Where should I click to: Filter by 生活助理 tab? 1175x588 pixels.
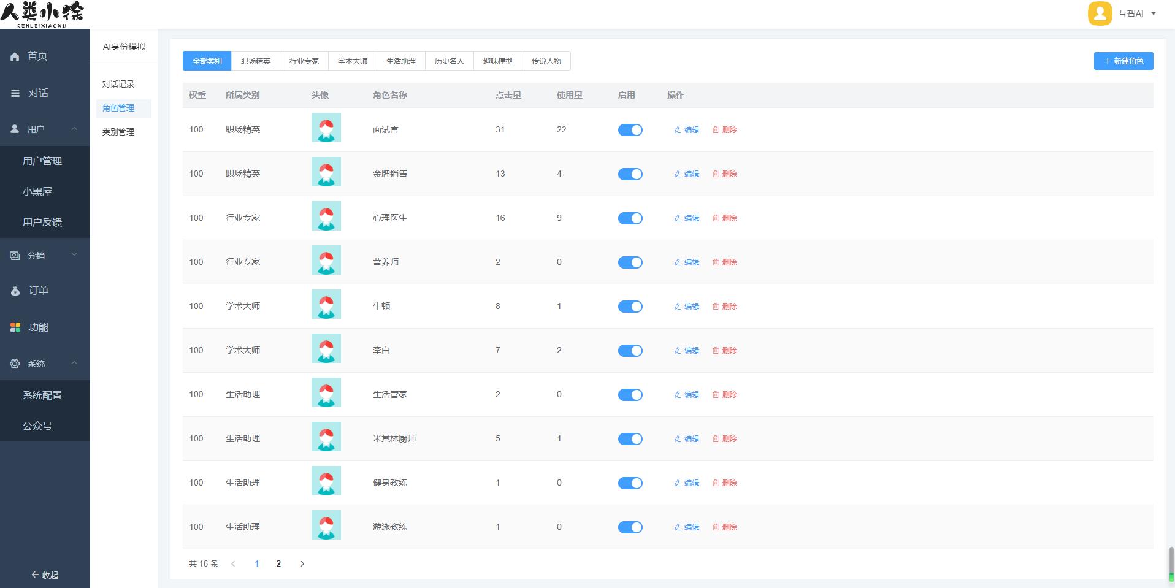tap(401, 61)
